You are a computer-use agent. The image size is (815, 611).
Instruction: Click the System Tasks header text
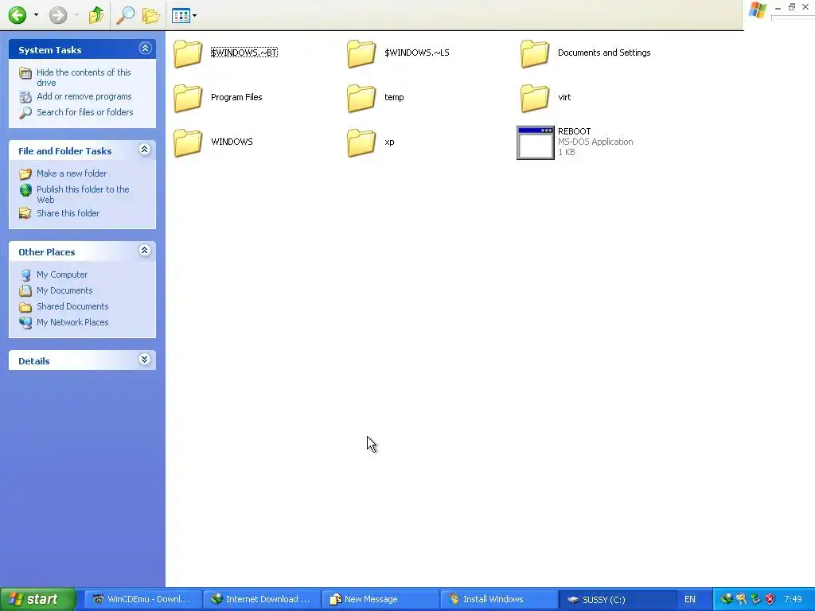[x=50, y=50]
